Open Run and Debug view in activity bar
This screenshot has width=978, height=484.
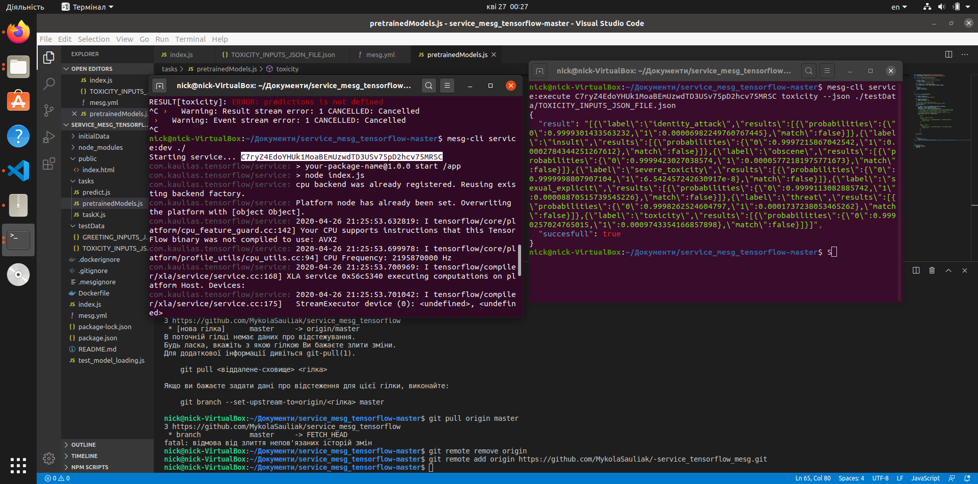[49, 137]
